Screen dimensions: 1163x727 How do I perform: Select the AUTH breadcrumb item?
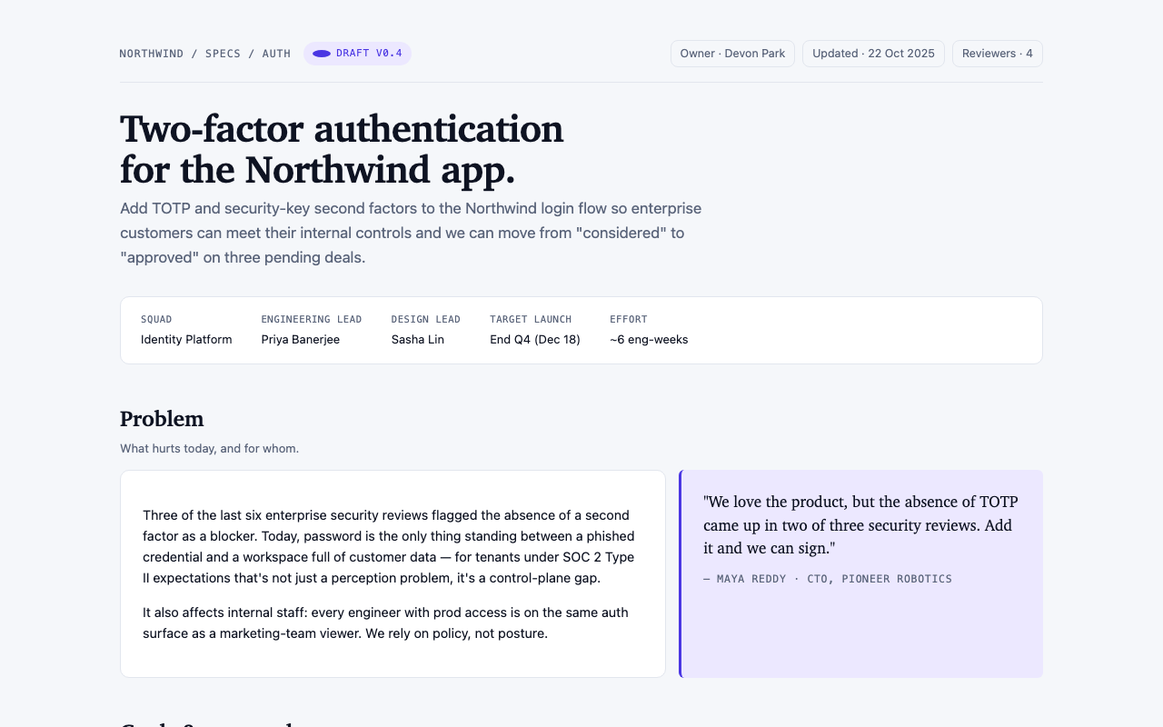tap(276, 54)
